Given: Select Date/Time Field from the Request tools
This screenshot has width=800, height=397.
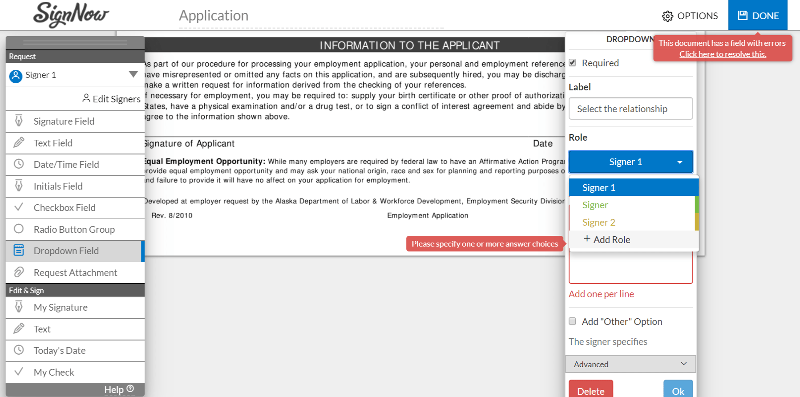Looking at the screenshot, I should coord(75,165).
